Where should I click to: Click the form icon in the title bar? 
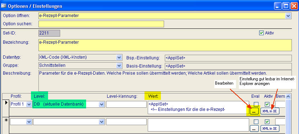coord(4,6)
